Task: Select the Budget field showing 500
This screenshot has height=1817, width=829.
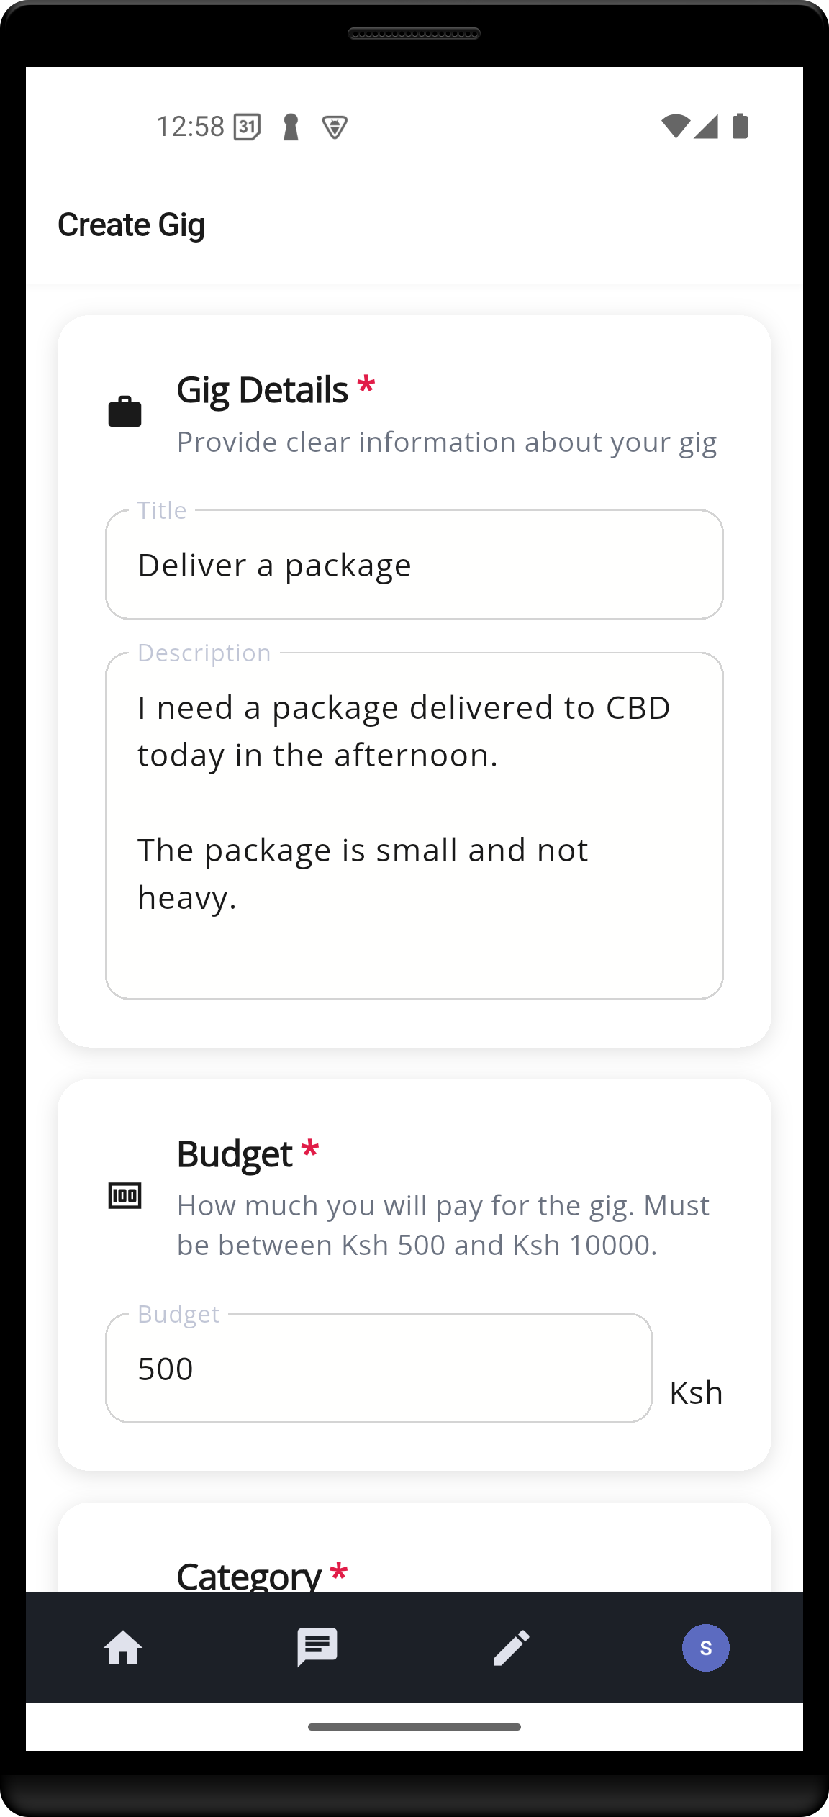Action: [x=379, y=1368]
